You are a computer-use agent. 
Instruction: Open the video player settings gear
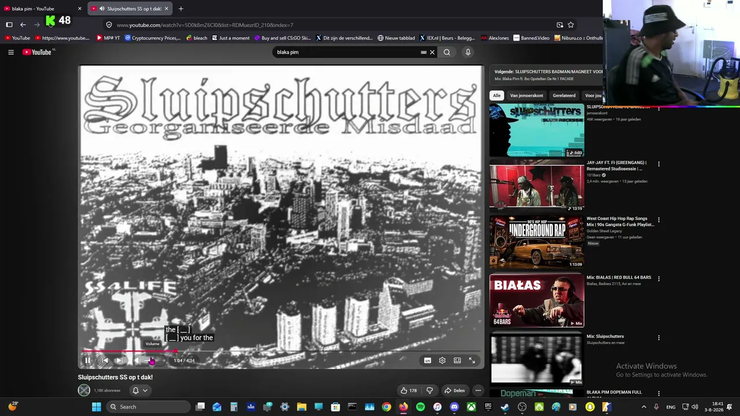tap(442, 361)
